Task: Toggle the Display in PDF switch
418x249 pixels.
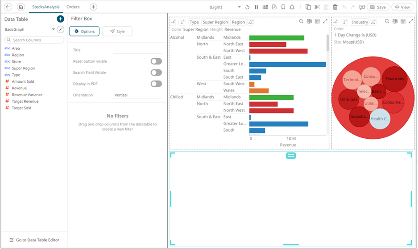Action: coord(156,84)
